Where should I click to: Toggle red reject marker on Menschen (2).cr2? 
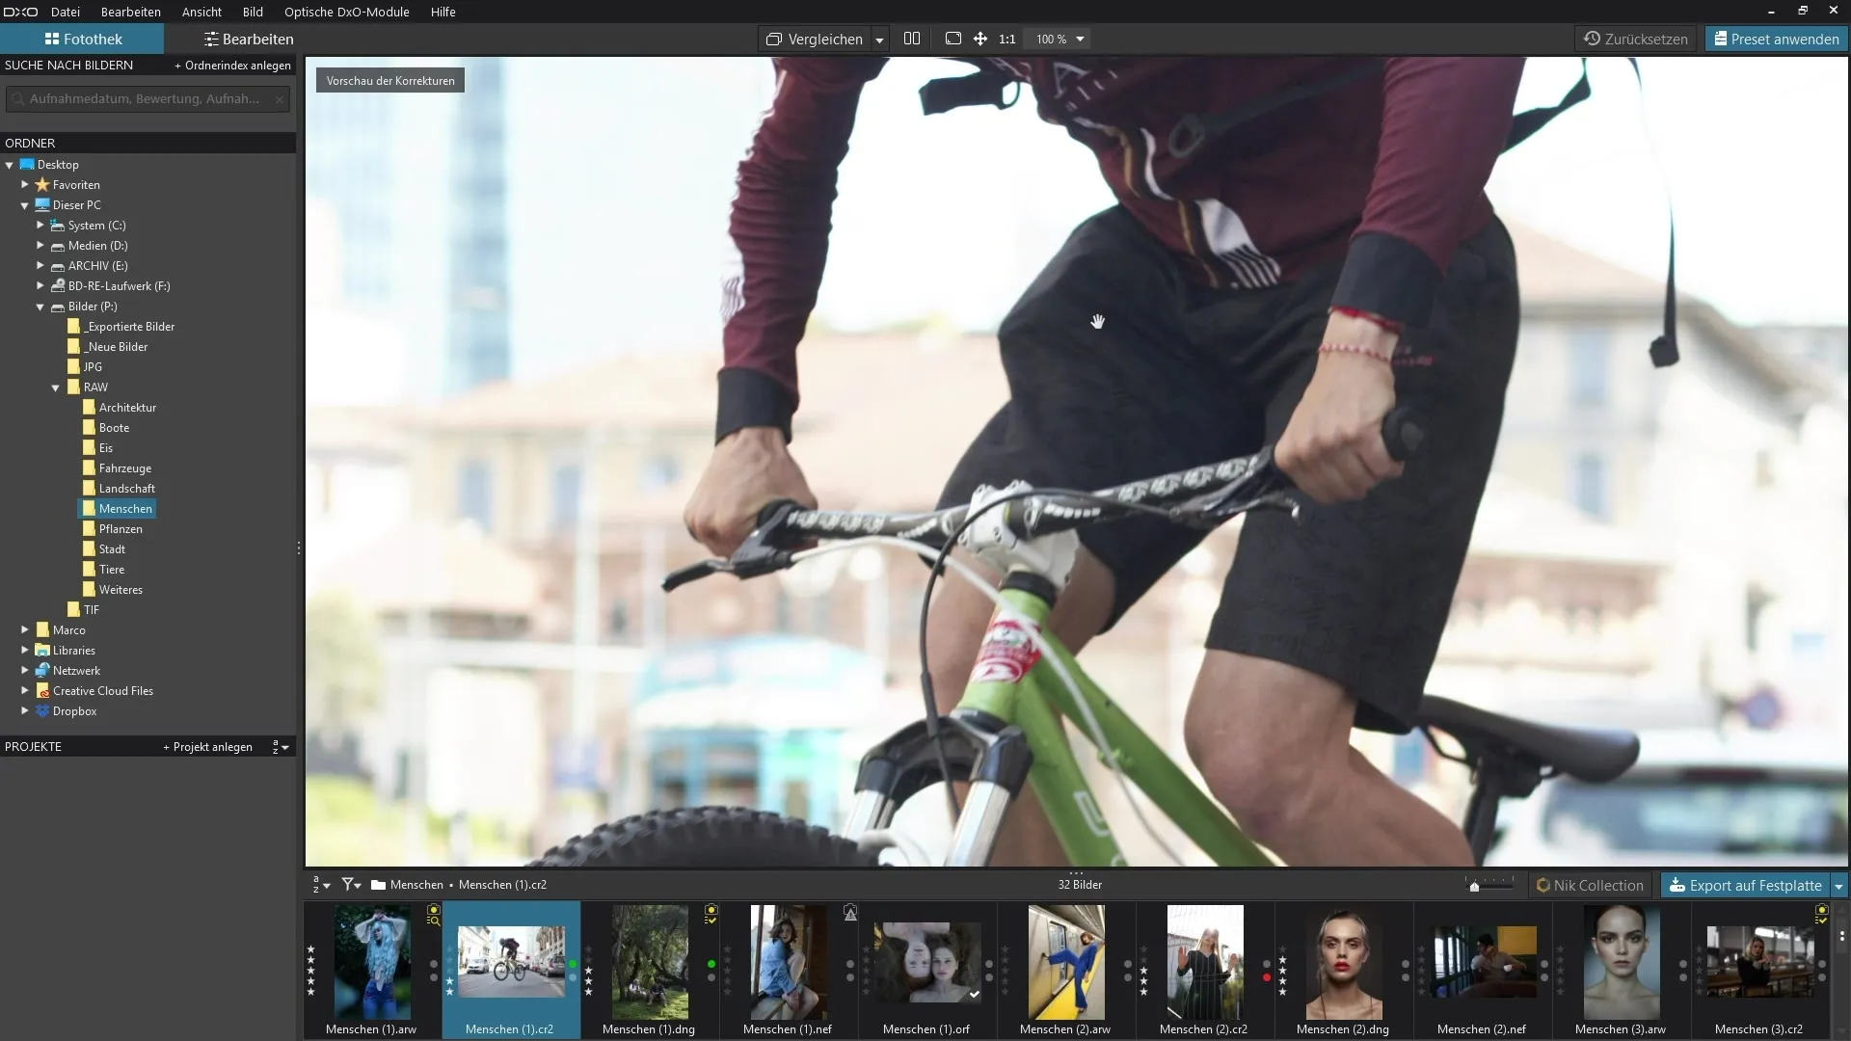coord(1267,977)
